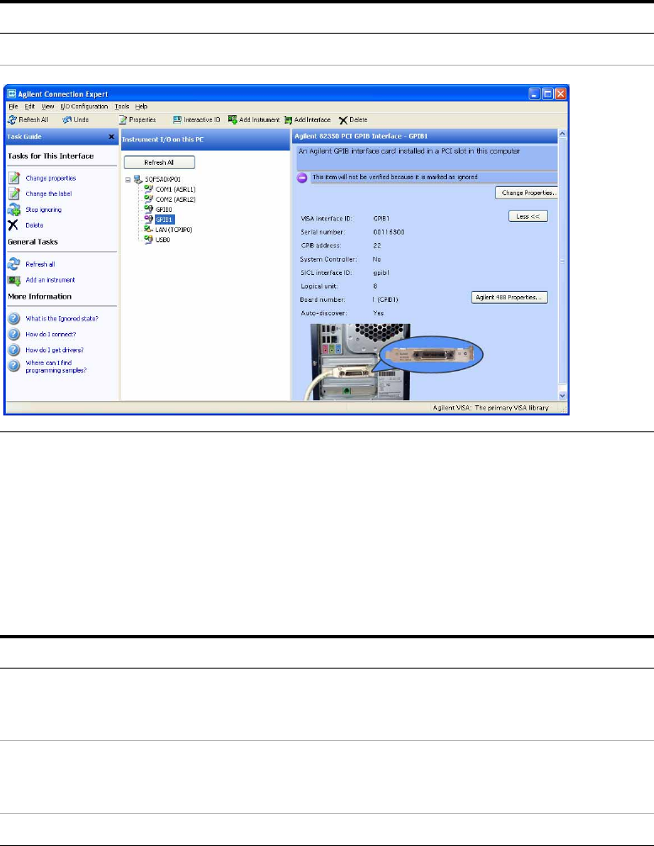Click the Agilent 488 Properties... button
Viewport: 654px width, 846px height.
pos(509,298)
